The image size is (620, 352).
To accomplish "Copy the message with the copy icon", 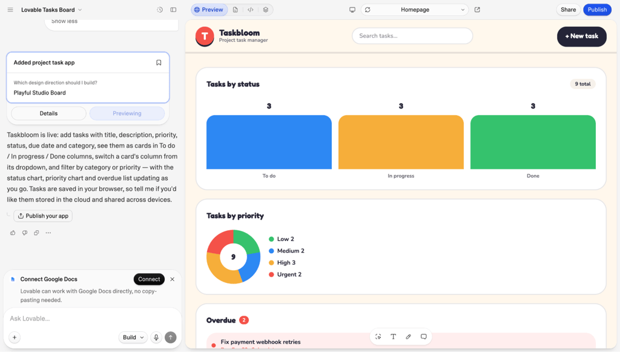I will tap(36, 233).
